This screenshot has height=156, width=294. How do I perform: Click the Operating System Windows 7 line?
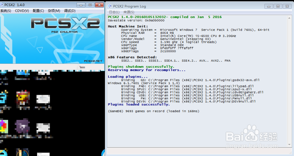[195, 30]
